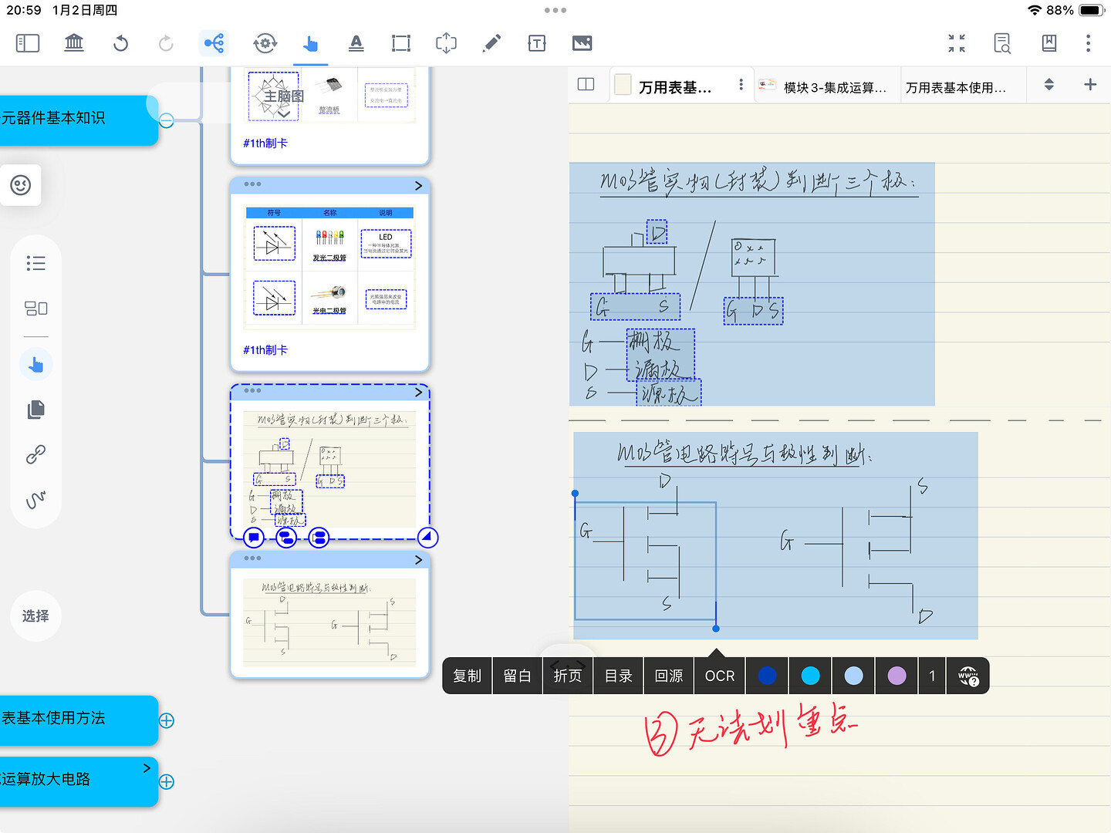Select the text underline highlight tool

click(356, 43)
